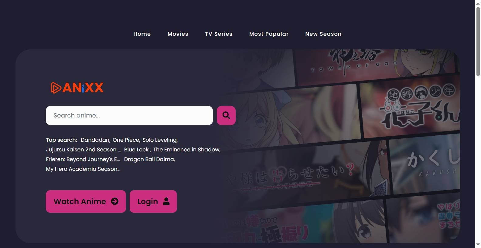This screenshot has width=481, height=248.
Task: Click the Blue Lock search suggestion
Action: point(136,150)
